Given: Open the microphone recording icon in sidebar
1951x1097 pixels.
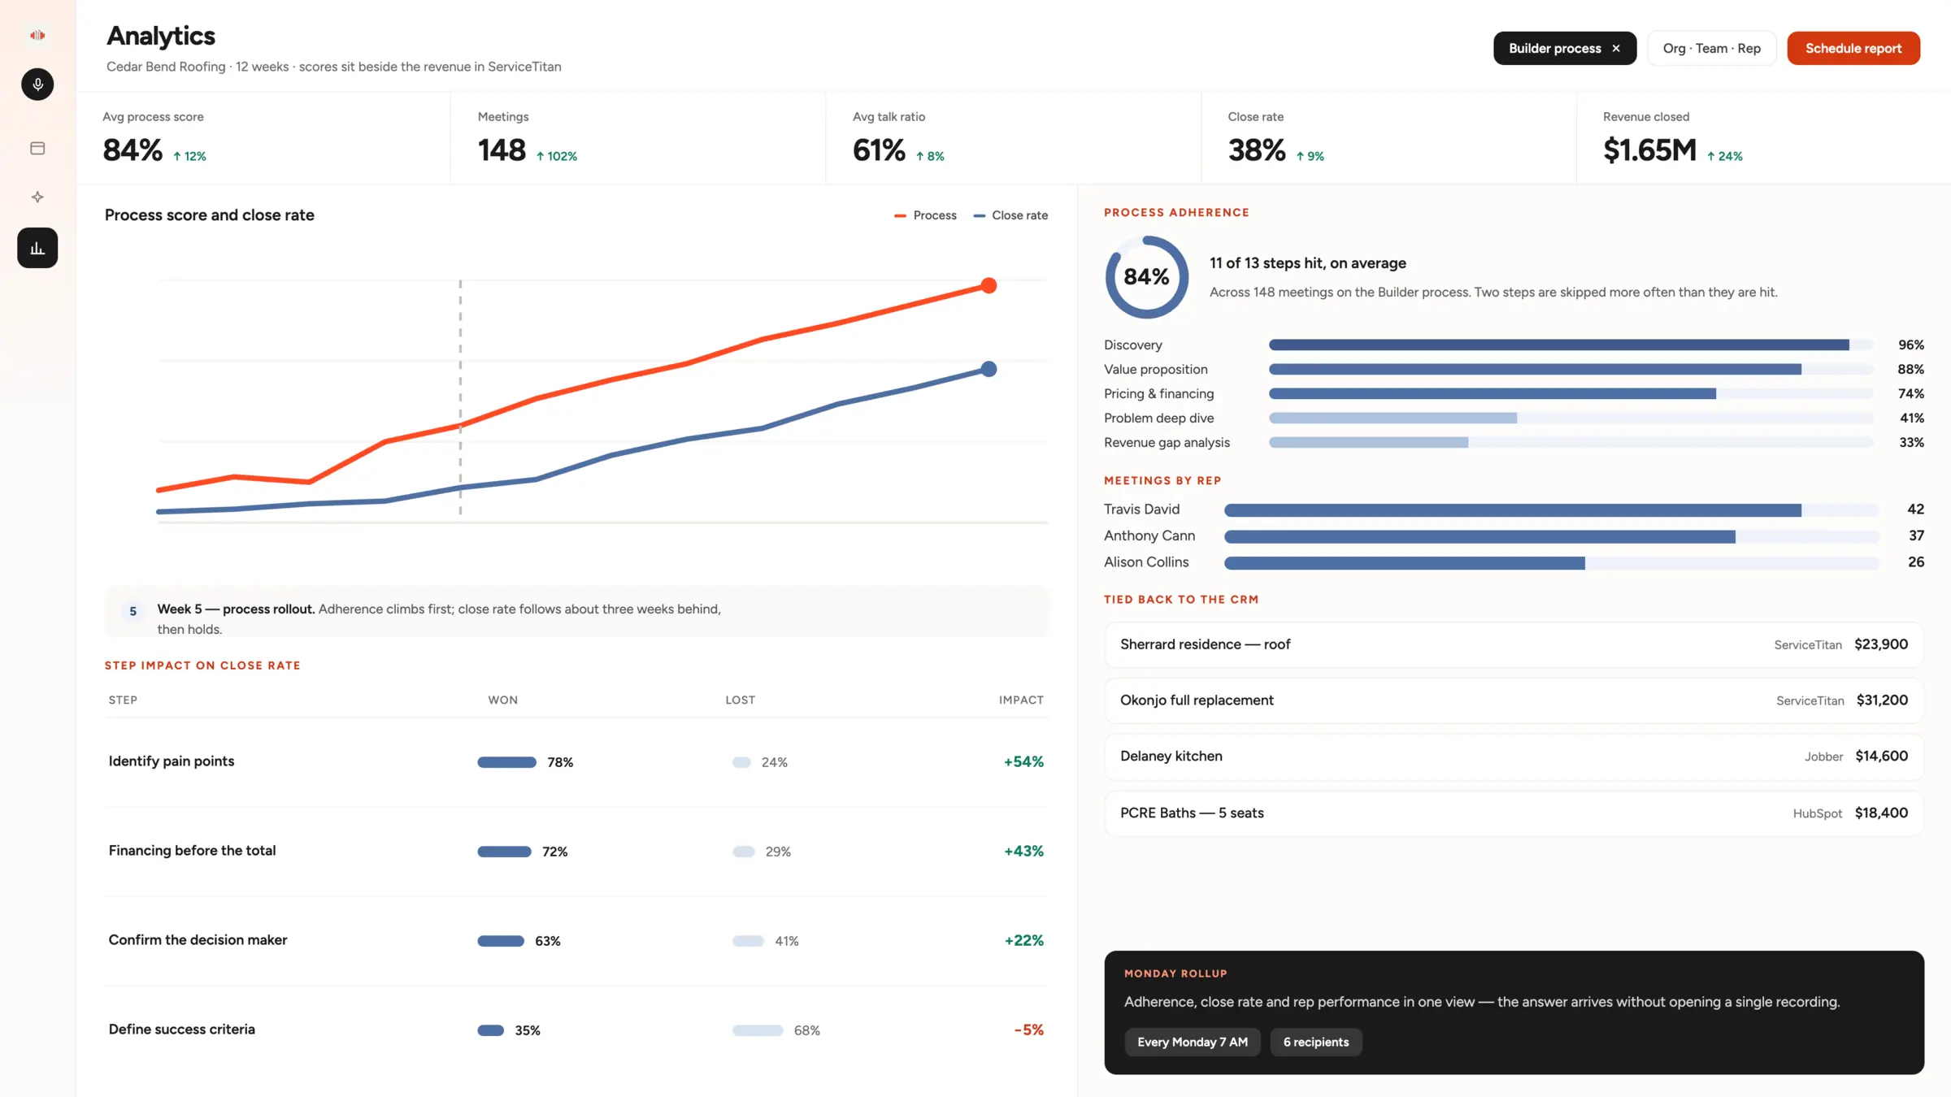Looking at the screenshot, I should [x=37, y=85].
